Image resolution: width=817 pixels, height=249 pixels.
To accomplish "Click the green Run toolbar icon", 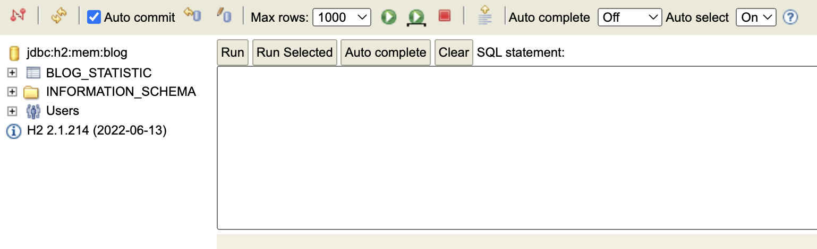I will [x=389, y=17].
